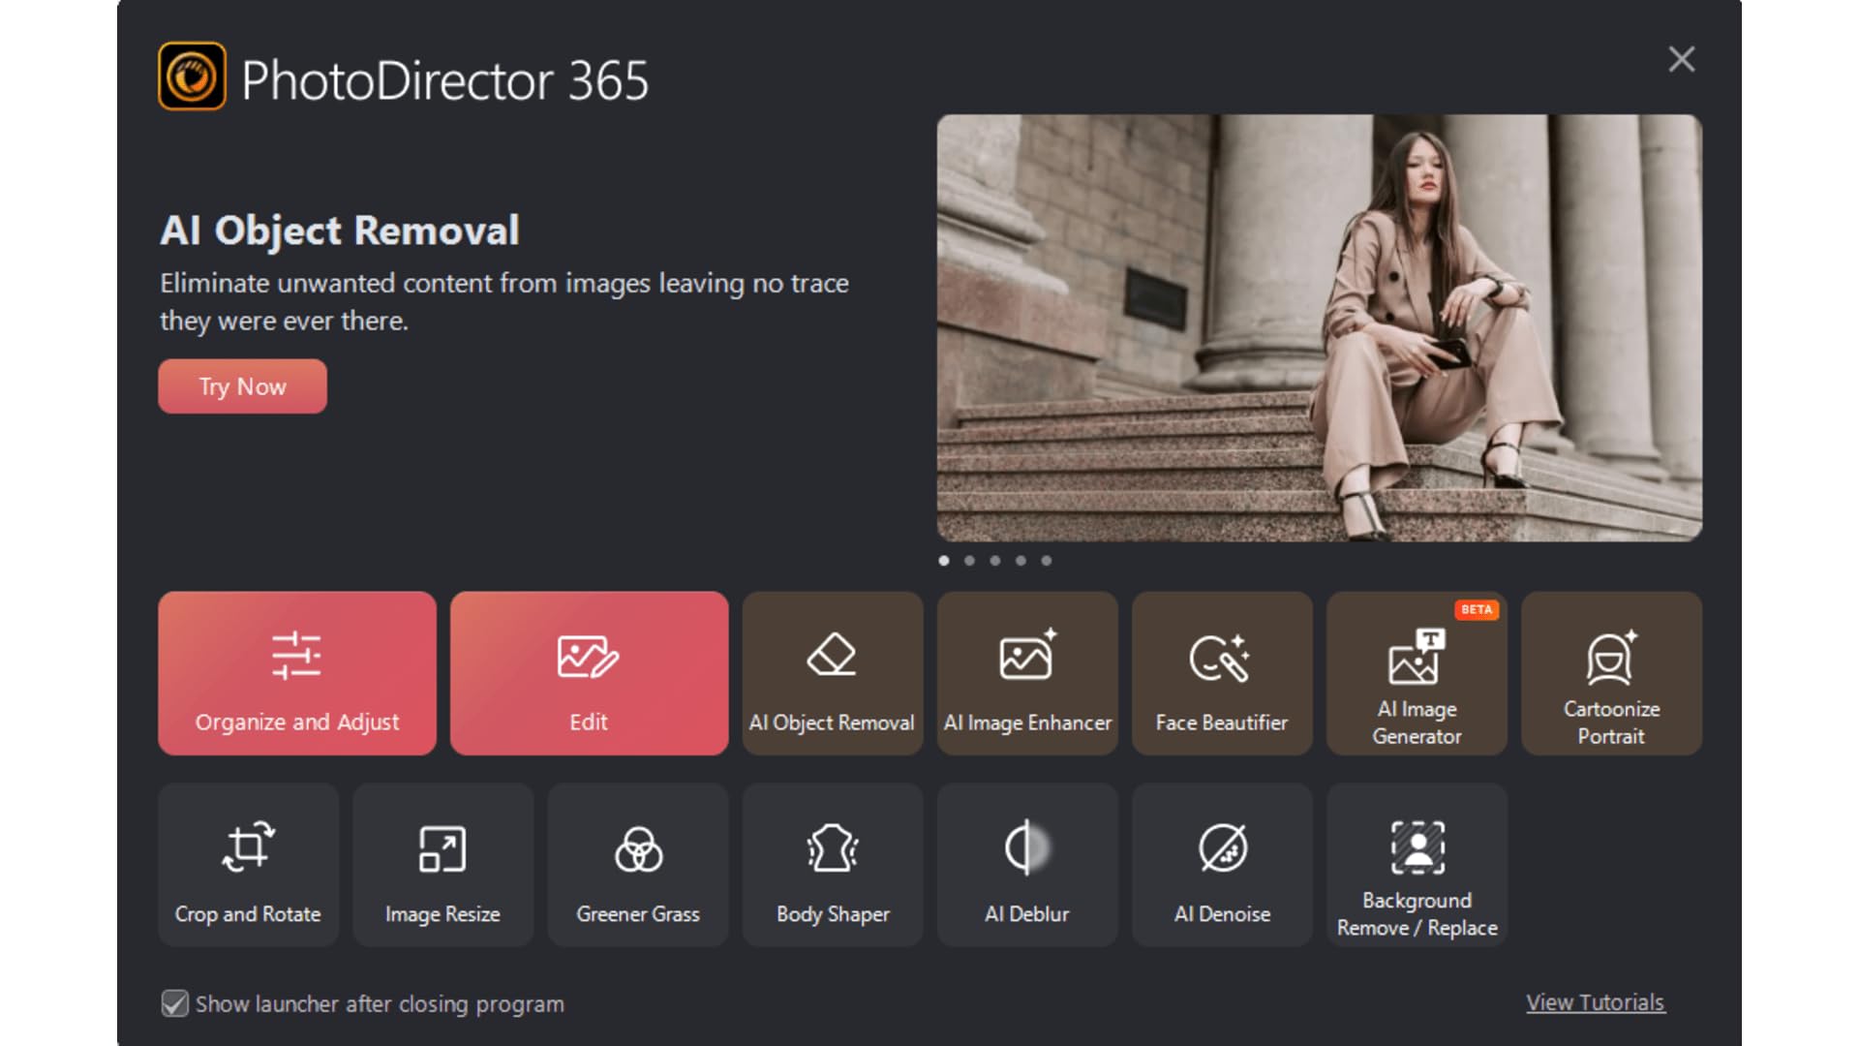The height and width of the screenshot is (1046, 1859).
Task: Open Background Remove / Replace tool
Action: coord(1417,865)
